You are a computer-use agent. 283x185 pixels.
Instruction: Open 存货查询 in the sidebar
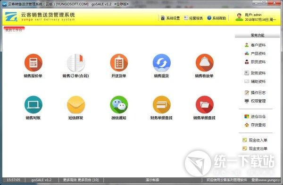click(255, 125)
